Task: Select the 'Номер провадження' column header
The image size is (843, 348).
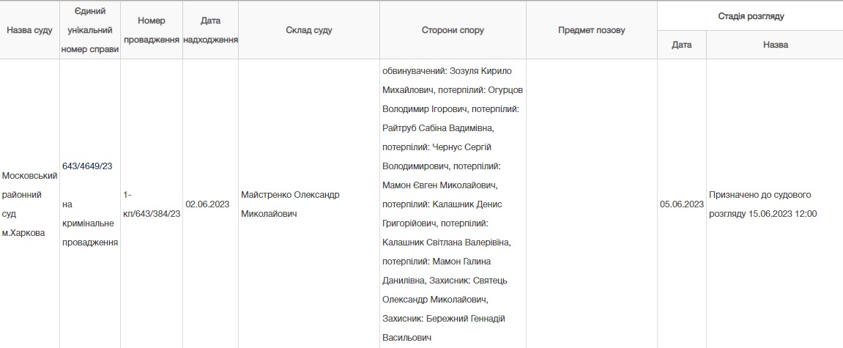Action: (152, 30)
